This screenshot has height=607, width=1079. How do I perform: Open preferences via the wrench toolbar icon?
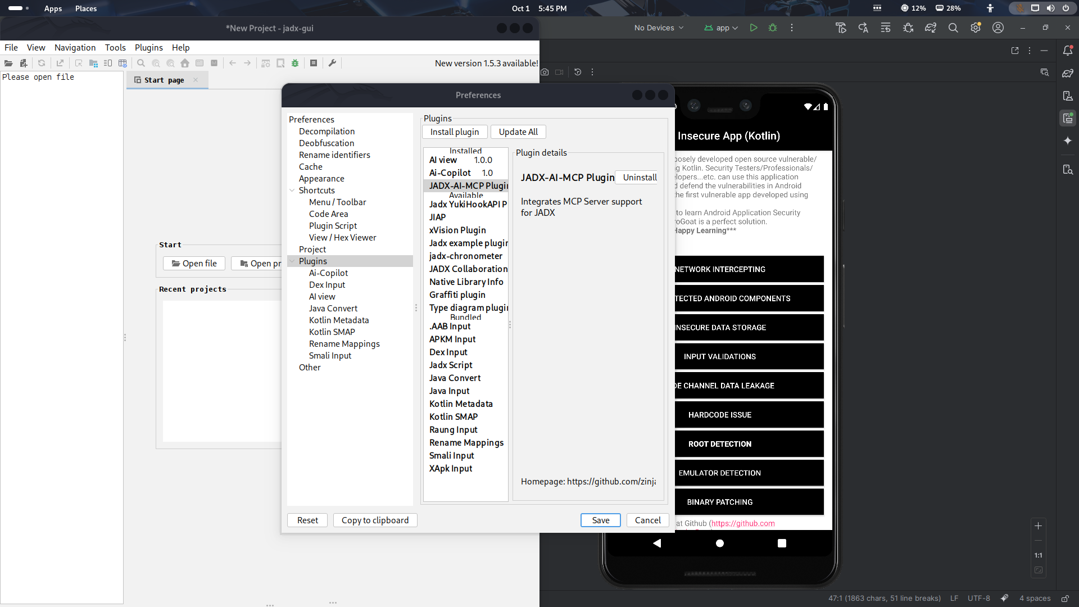point(332,64)
